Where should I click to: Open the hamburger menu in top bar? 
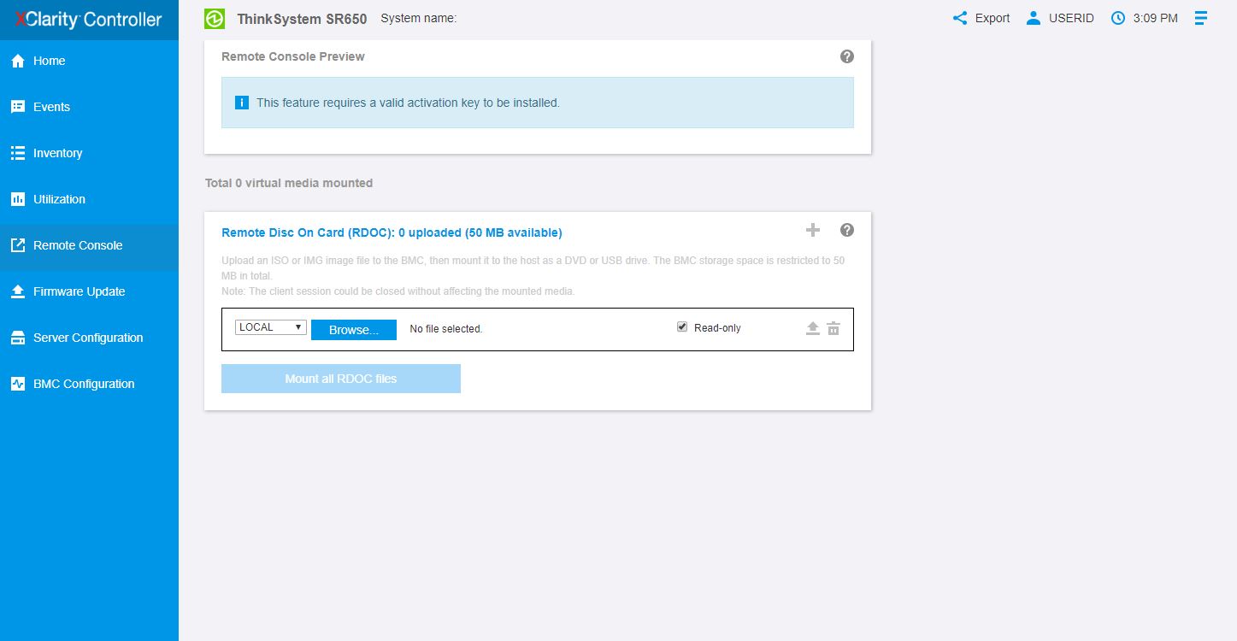1201,18
